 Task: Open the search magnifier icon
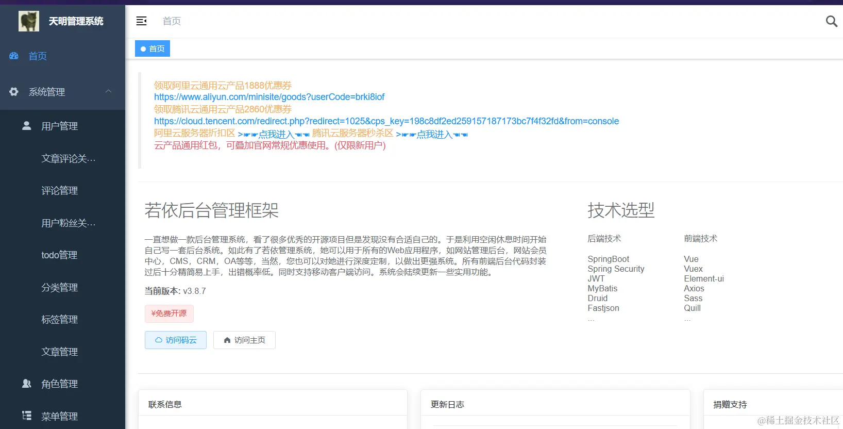click(x=831, y=21)
